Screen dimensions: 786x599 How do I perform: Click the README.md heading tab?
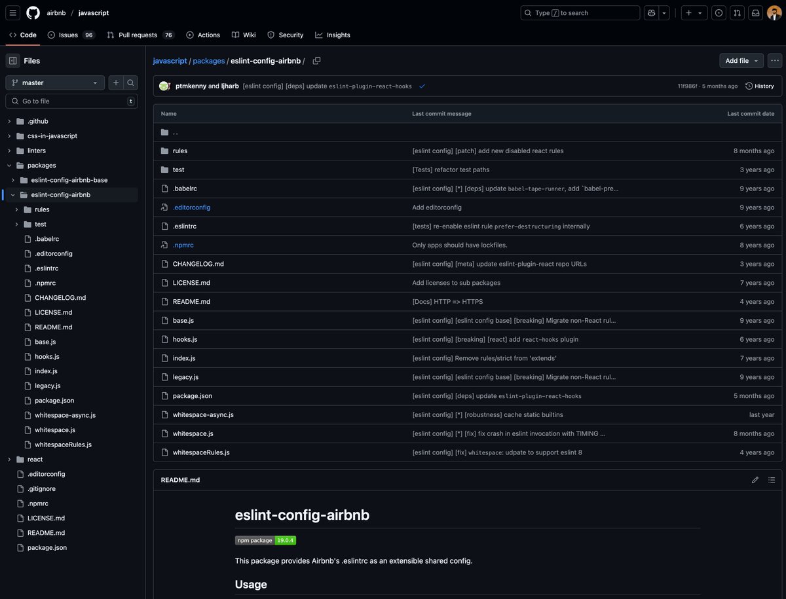(x=180, y=480)
